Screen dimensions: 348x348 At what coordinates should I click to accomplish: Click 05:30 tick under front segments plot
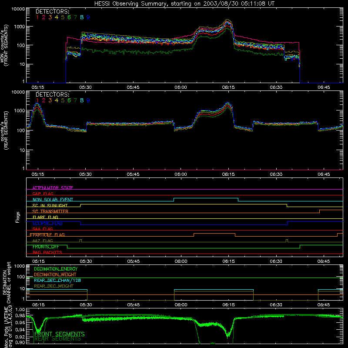(85, 87)
